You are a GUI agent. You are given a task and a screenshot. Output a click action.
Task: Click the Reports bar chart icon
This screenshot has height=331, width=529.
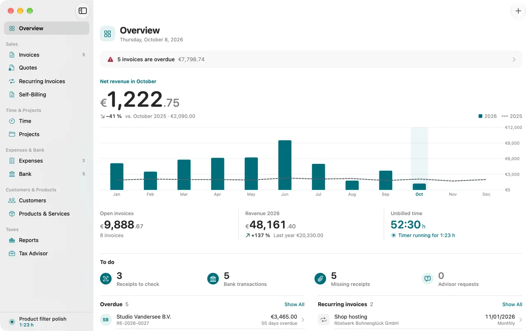pyautogui.click(x=12, y=240)
